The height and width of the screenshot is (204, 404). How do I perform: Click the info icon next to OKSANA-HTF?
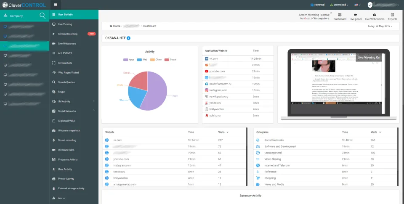(128, 38)
